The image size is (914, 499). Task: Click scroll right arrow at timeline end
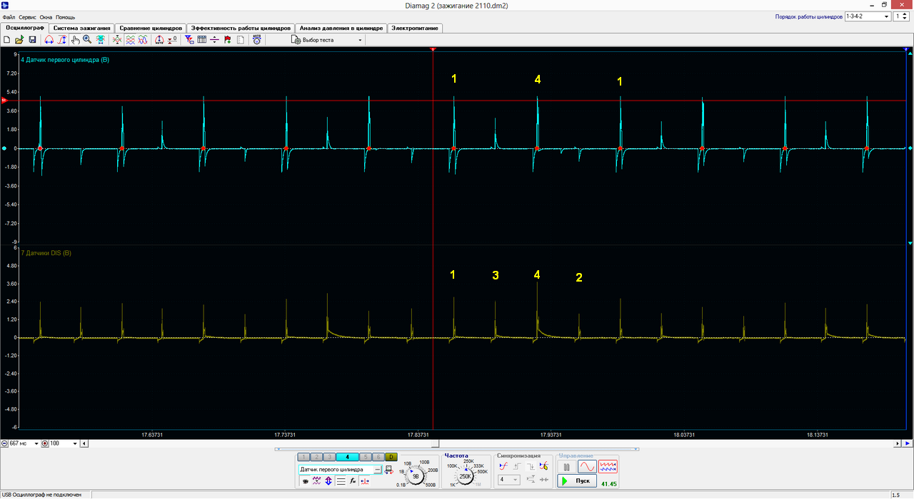pos(898,443)
